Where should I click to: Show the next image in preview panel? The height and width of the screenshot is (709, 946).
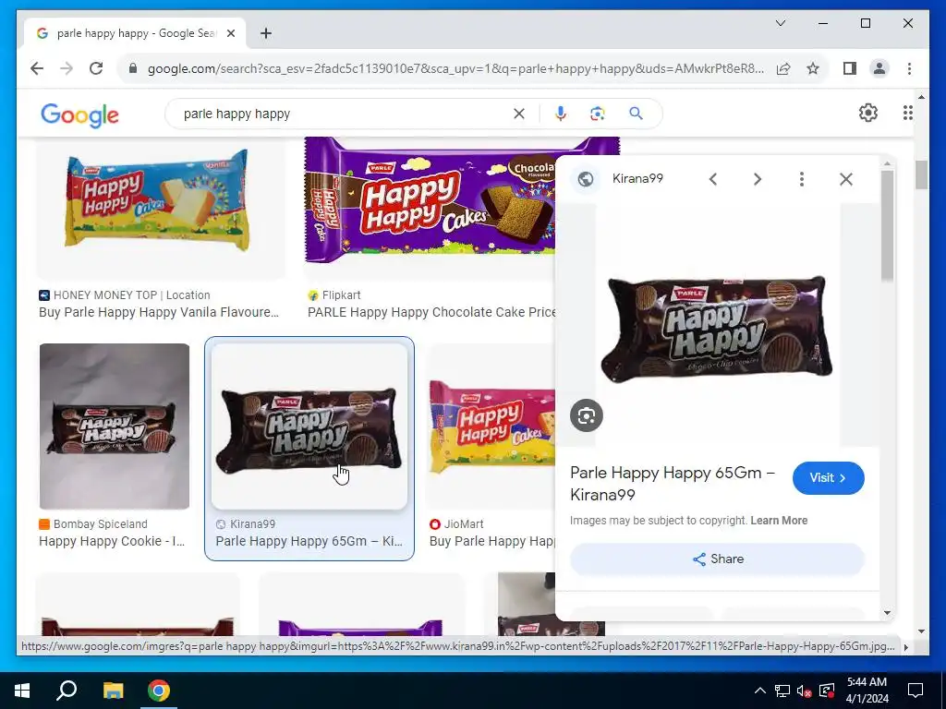click(x=758, y=179)
